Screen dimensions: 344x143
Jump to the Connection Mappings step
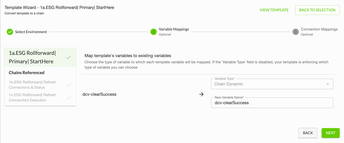[x=319, y=29]
